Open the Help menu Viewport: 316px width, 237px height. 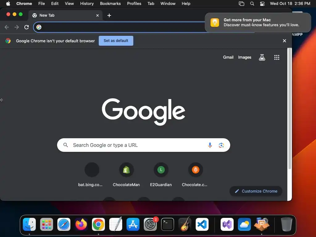pyautogui.click(x=186, y=4)
